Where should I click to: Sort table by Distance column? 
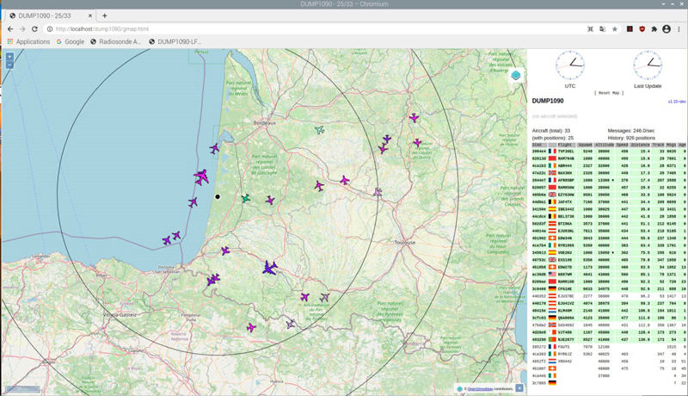click(640, 145)
